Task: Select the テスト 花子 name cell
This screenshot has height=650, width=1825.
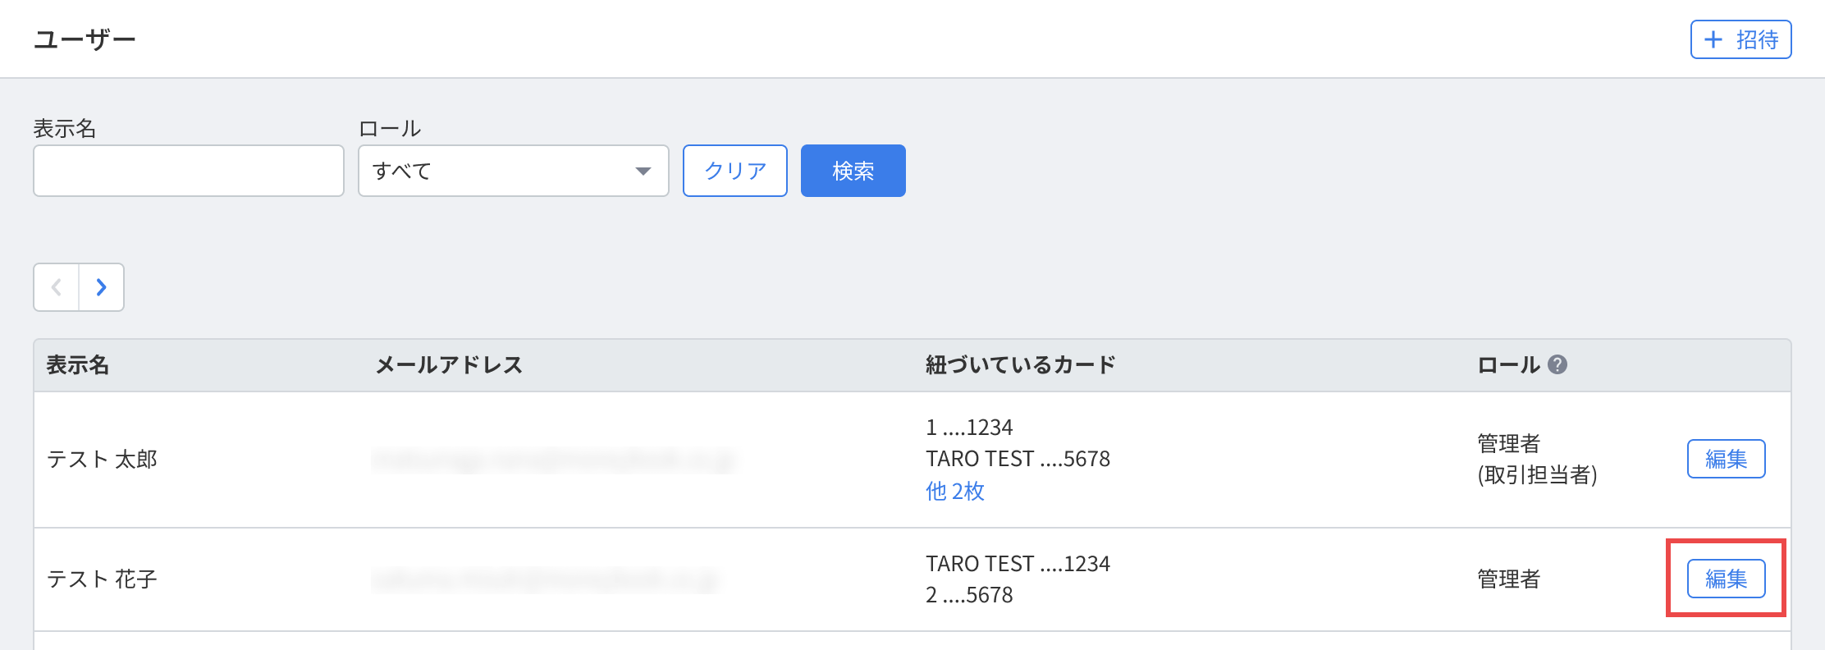Action: pos(102,579)
